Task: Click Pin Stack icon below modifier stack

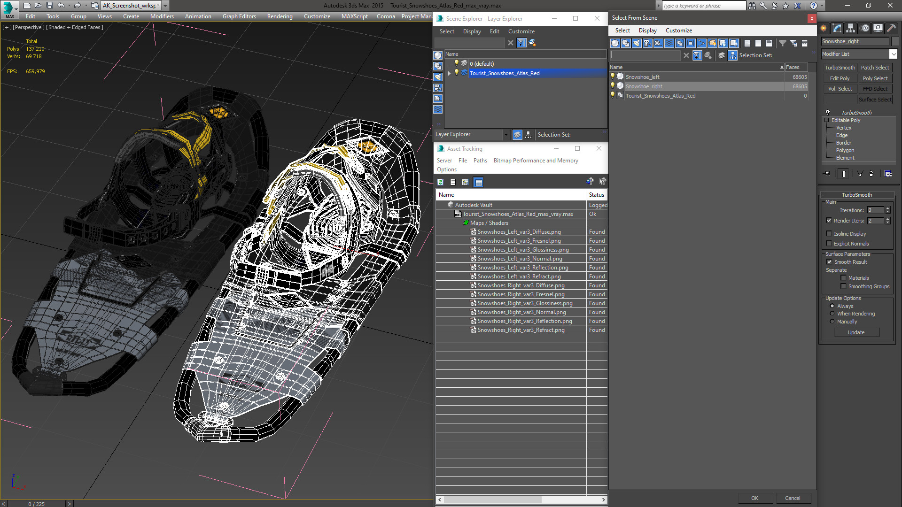Action: 827,174
